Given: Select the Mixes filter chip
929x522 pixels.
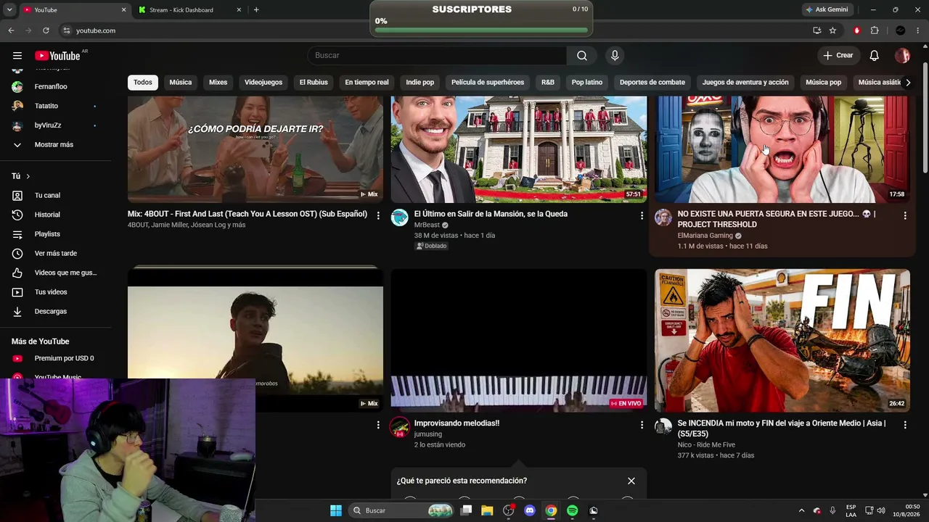Looking at the screenshot, I should [218, 83].
